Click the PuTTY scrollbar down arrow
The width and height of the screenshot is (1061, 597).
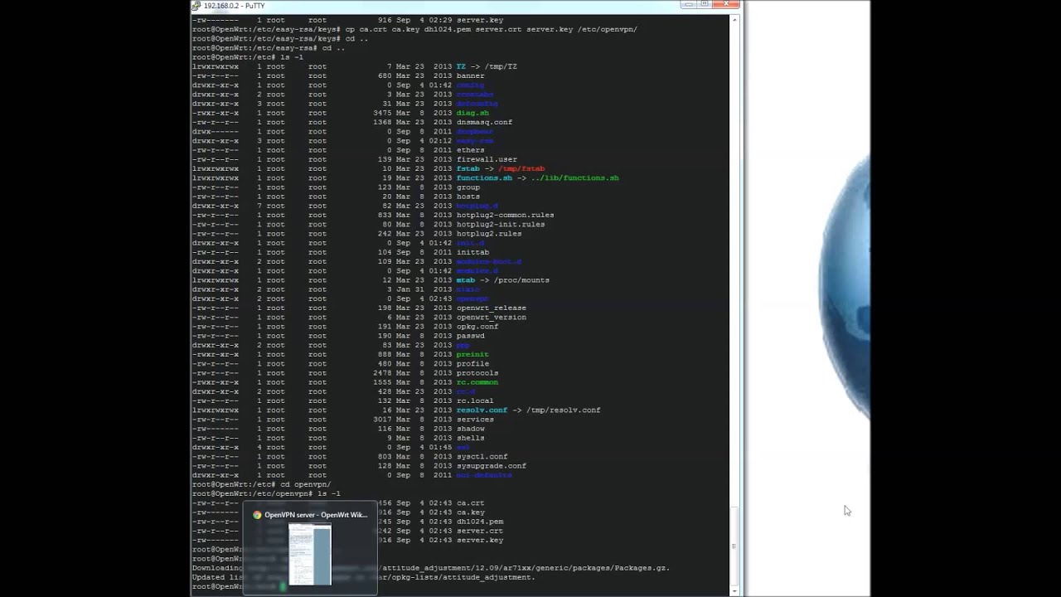click(734, 590)
